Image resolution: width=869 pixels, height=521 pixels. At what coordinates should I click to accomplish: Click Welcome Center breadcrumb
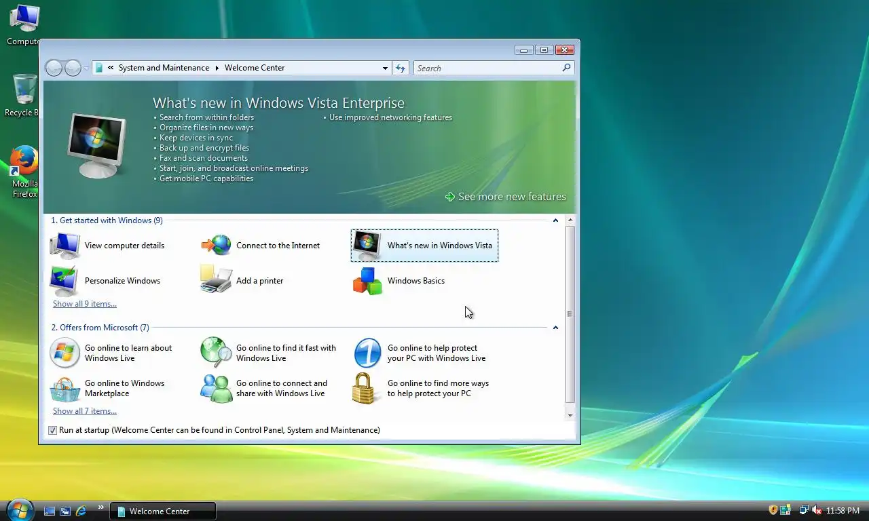point(255,68)
